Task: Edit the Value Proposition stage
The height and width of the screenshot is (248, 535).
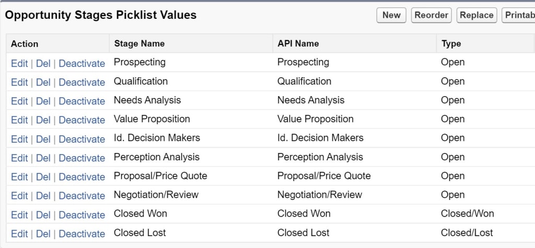Action: [19, 120]
